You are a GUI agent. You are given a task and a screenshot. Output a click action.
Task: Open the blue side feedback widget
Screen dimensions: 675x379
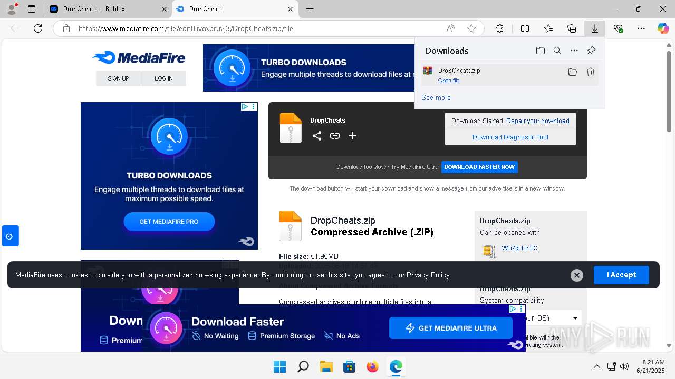[10, 236]
